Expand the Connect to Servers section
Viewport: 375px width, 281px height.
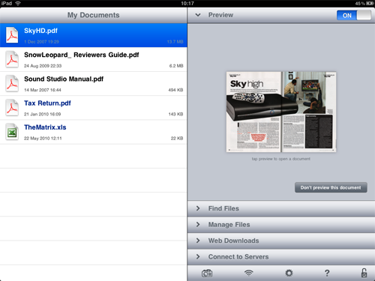[281, 257]
